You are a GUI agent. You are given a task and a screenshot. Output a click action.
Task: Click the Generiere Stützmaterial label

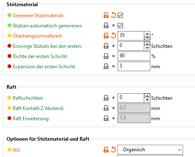(x=38, y=16)
